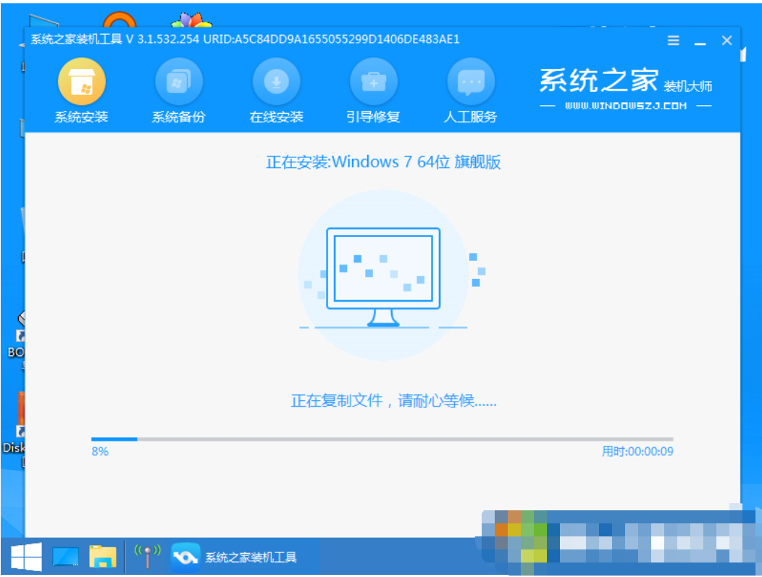Select the 系统之家装机工具 taskbar button

(x=234, y=557)
